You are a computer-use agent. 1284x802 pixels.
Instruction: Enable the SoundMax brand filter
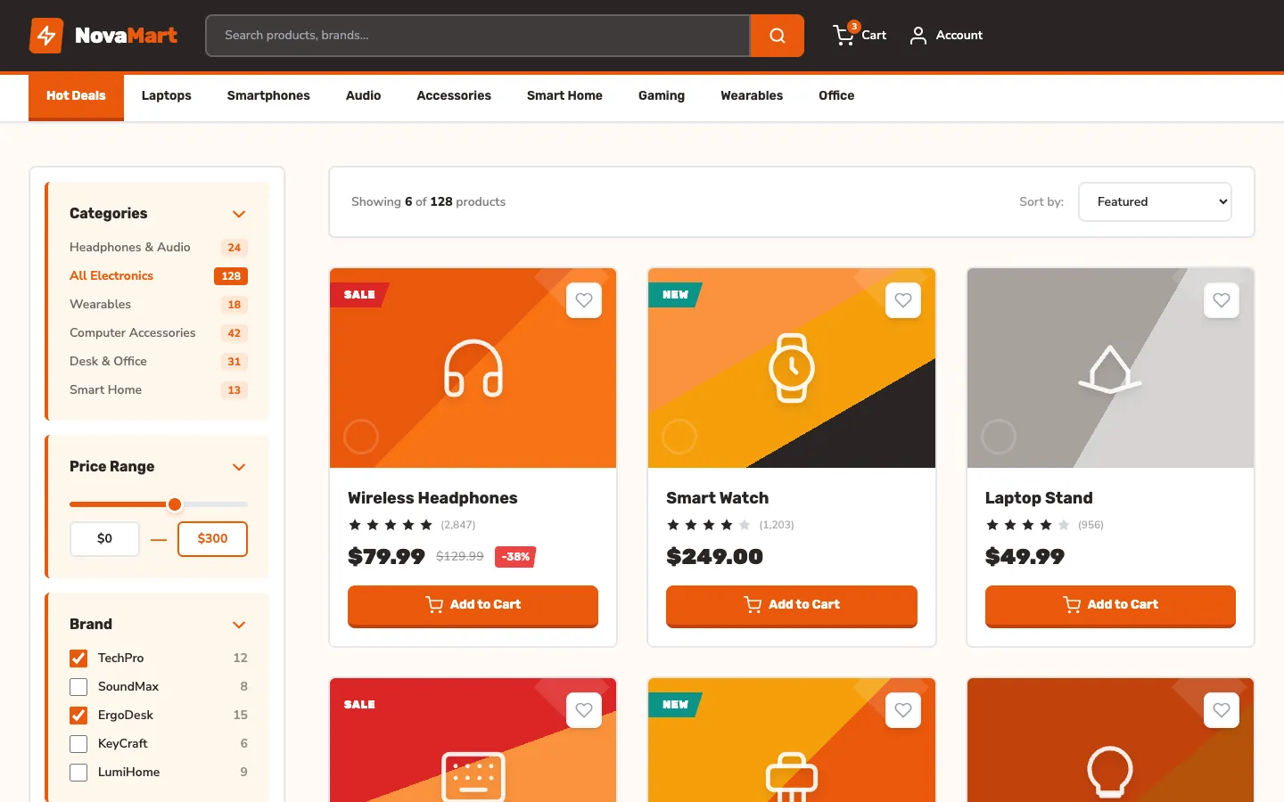pyautogui.click(x=78, y=686)
